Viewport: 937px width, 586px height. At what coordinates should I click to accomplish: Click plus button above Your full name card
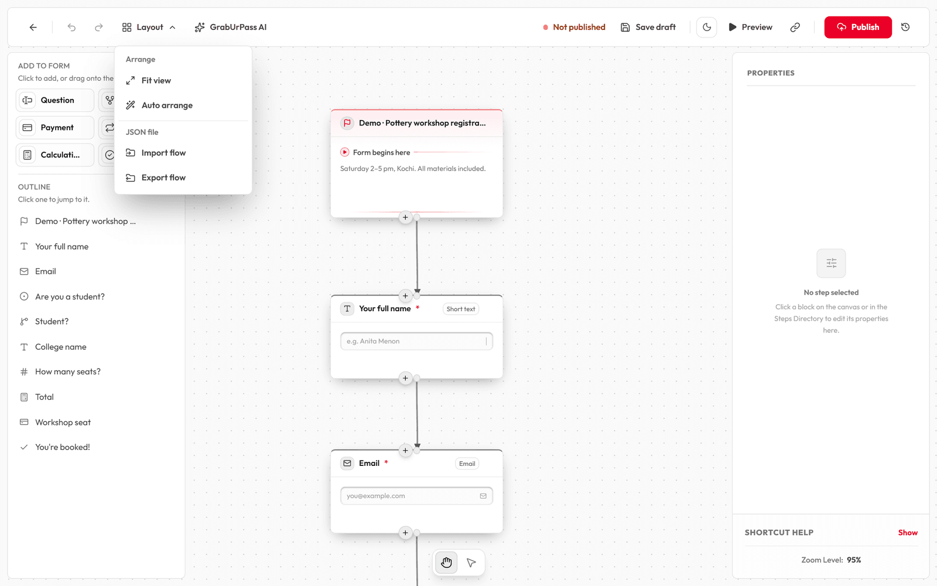(405, 296)
